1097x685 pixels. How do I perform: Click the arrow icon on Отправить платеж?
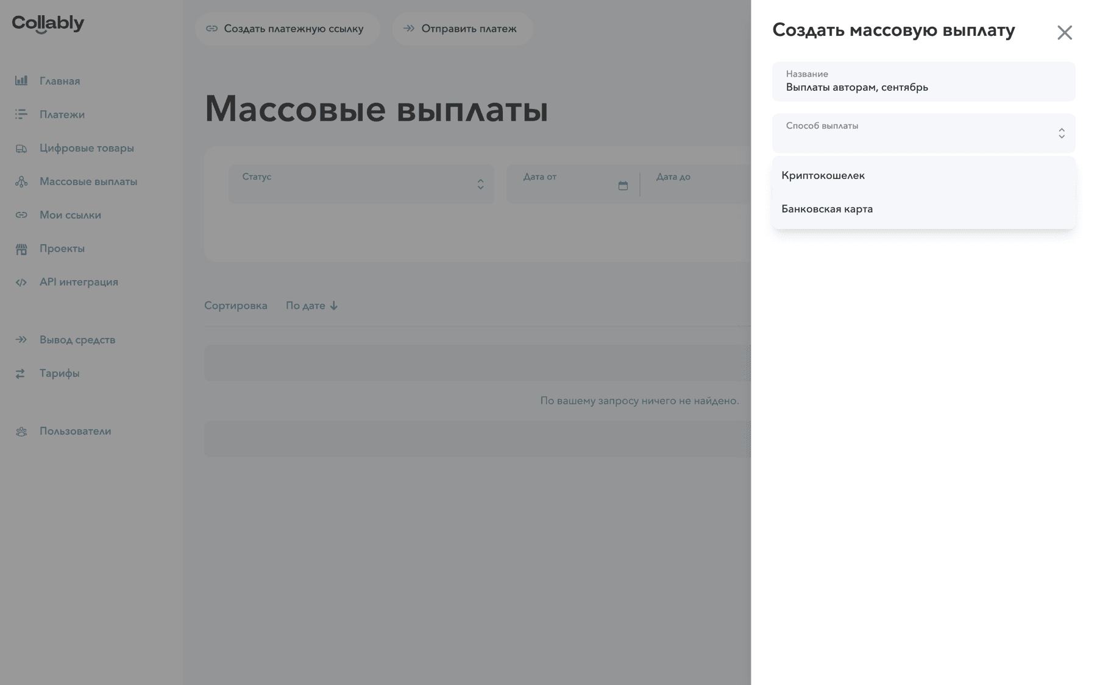click(409, 29)
